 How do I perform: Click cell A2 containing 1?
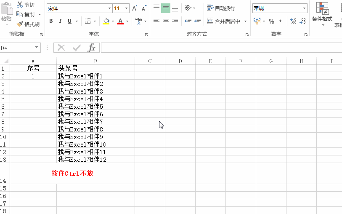coord(33,76)
